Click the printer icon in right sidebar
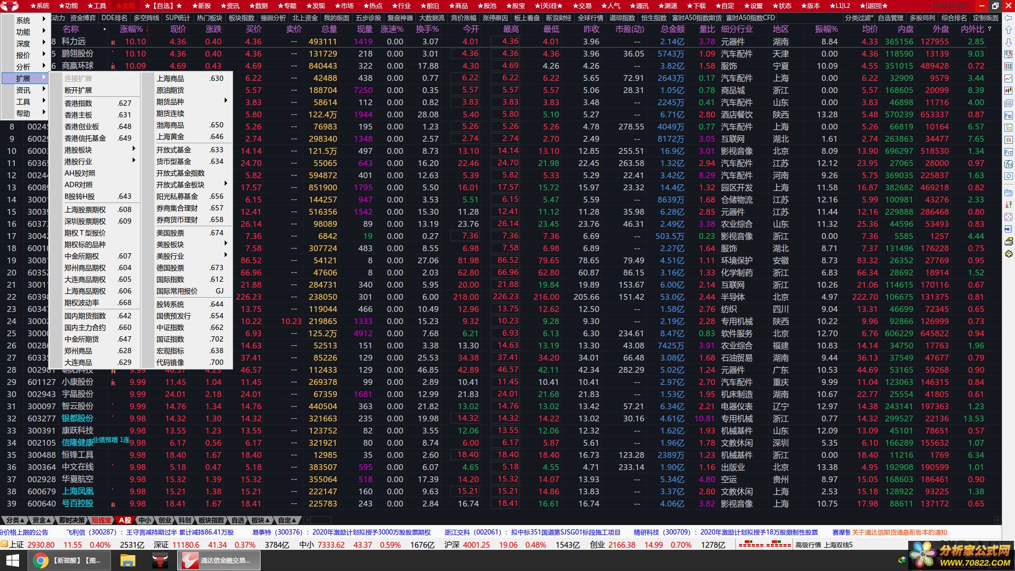 (x=1009, y=241)
